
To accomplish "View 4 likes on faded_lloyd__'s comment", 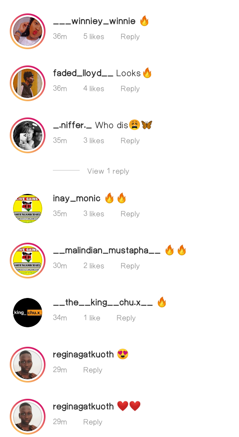I will (93, 89).
